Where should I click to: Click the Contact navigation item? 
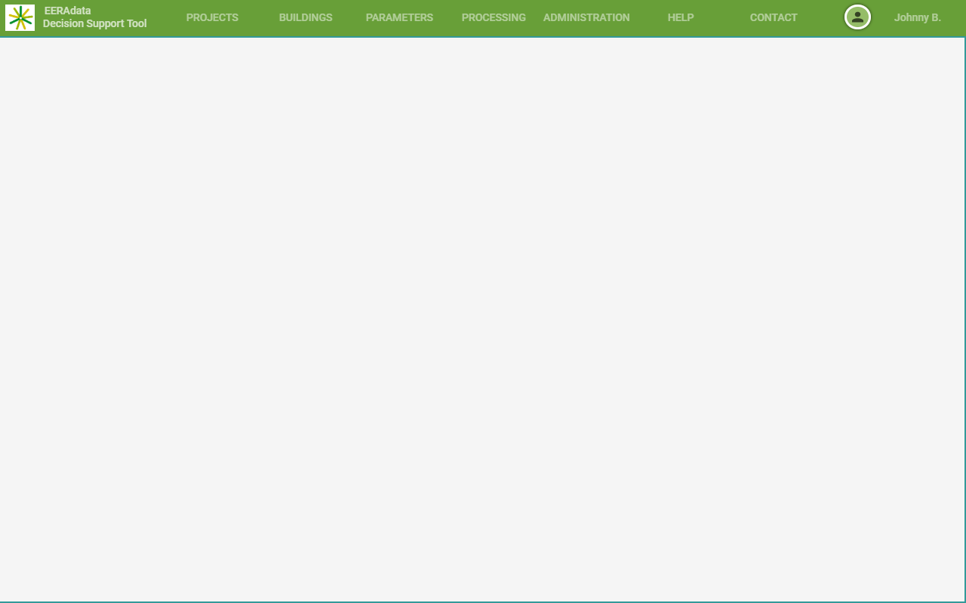[x=774, y=17]
